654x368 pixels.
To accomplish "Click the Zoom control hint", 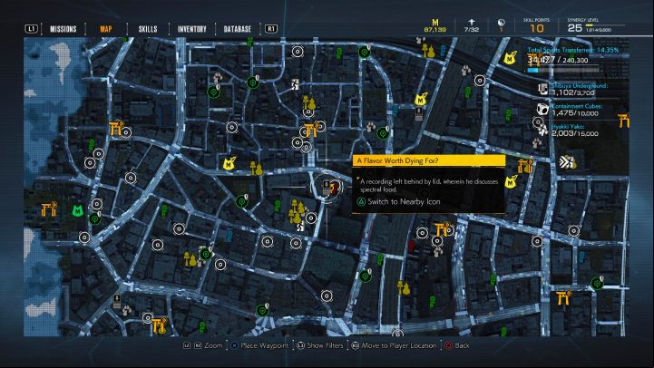I will (203, 345).
